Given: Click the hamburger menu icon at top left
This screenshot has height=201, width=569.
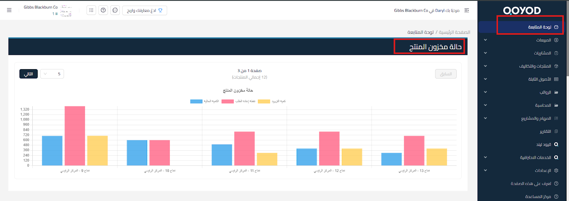Looking at the screenshot, I should coord(9,10).
